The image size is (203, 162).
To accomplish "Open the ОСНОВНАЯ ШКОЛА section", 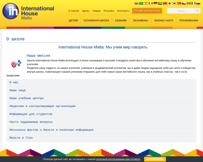I will tap(96, 21).
